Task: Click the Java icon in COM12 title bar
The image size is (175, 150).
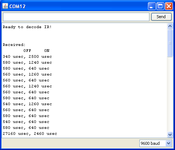Action: point(5,6)
